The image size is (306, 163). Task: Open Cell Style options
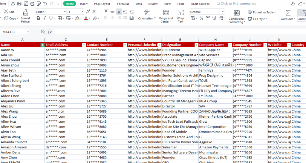(x=258, y=19)
